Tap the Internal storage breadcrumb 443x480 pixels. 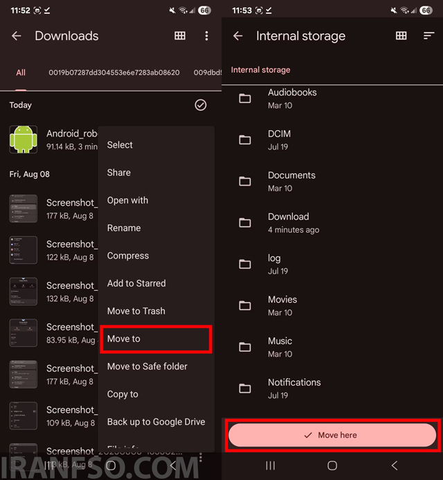pos(261,70)
